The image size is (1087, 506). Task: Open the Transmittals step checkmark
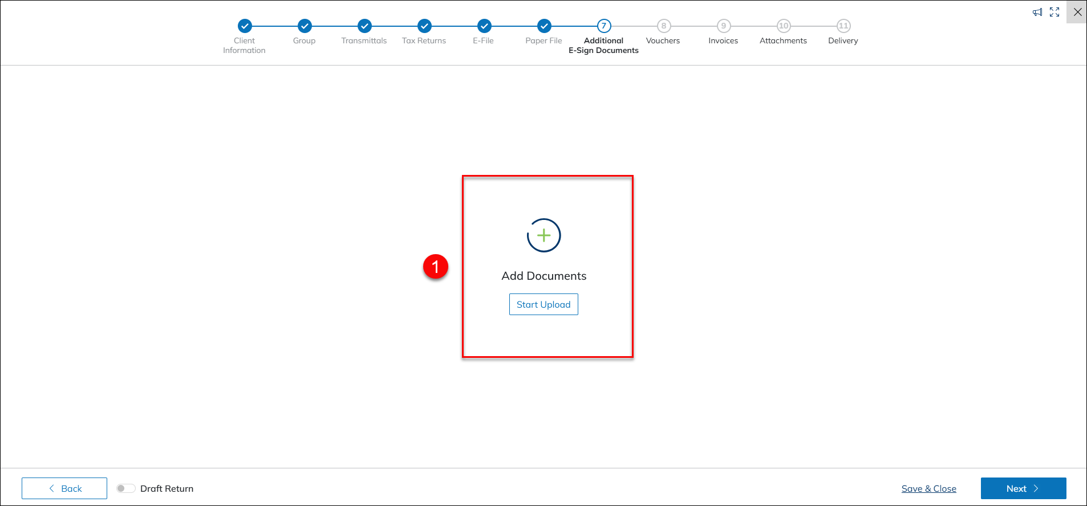pos(364,26)
